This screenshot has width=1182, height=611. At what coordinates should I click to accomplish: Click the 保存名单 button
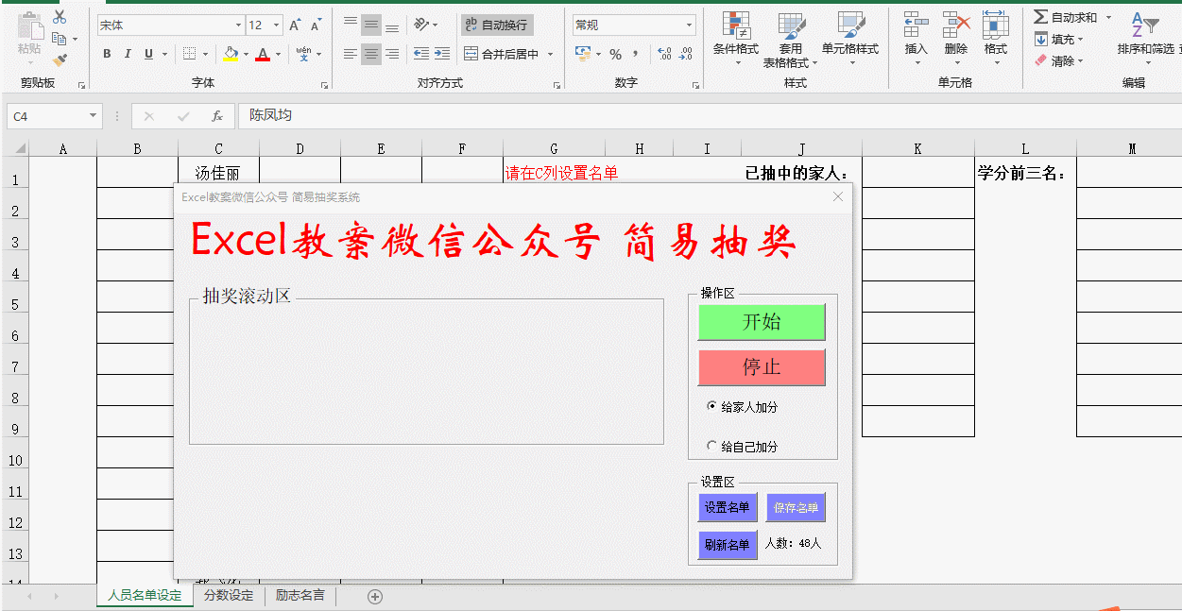796,508
